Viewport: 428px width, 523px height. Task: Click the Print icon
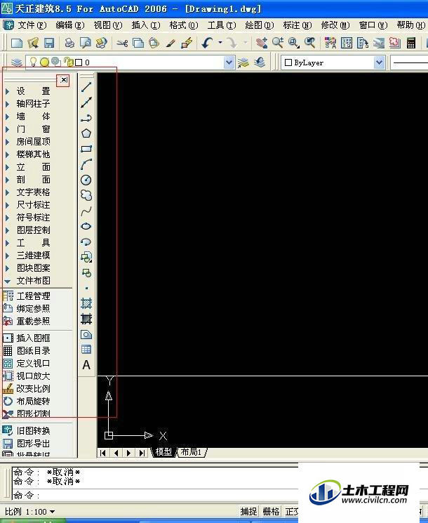pos(69,43)
